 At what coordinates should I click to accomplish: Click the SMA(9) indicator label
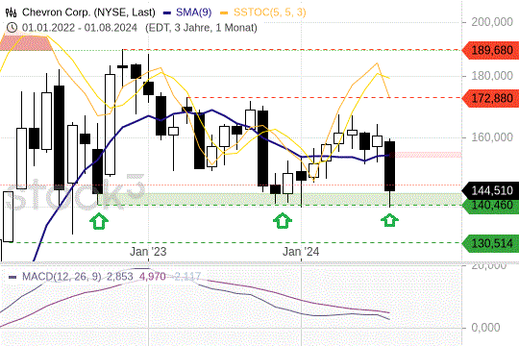click(193, 12)
